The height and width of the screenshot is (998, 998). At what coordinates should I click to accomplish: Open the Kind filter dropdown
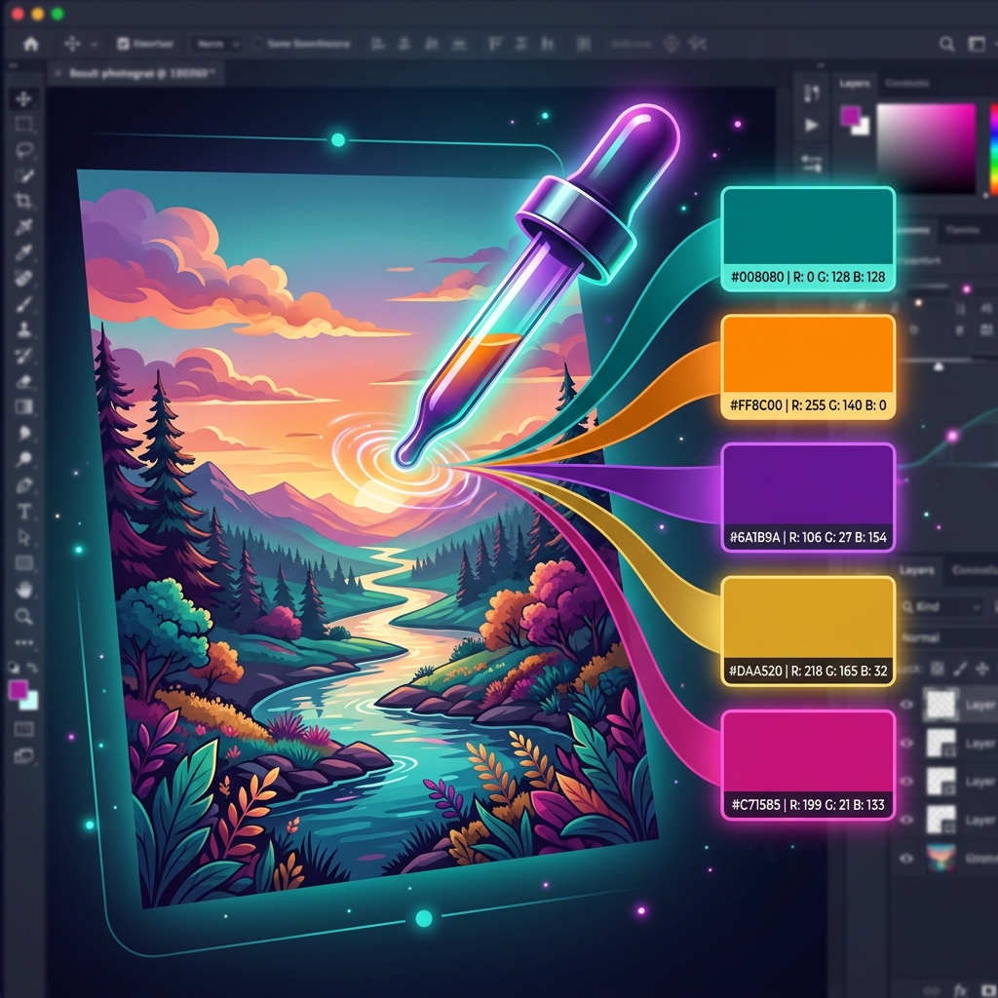(x=942, y=606)
